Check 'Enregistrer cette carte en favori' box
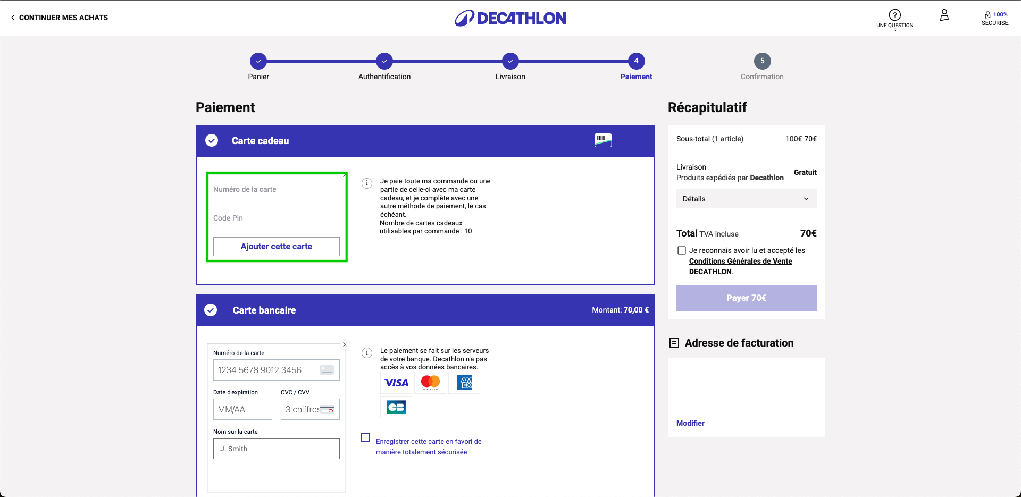 (365, 437)
